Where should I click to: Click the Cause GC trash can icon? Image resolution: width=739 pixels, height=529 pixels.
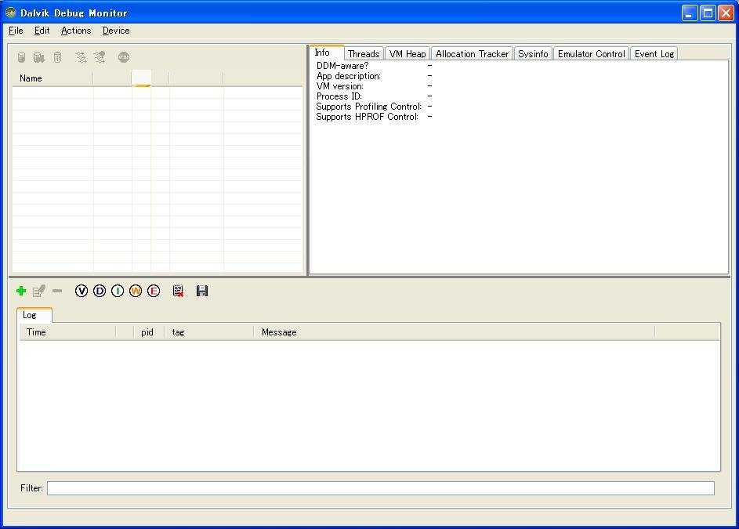tap(57, 57)
